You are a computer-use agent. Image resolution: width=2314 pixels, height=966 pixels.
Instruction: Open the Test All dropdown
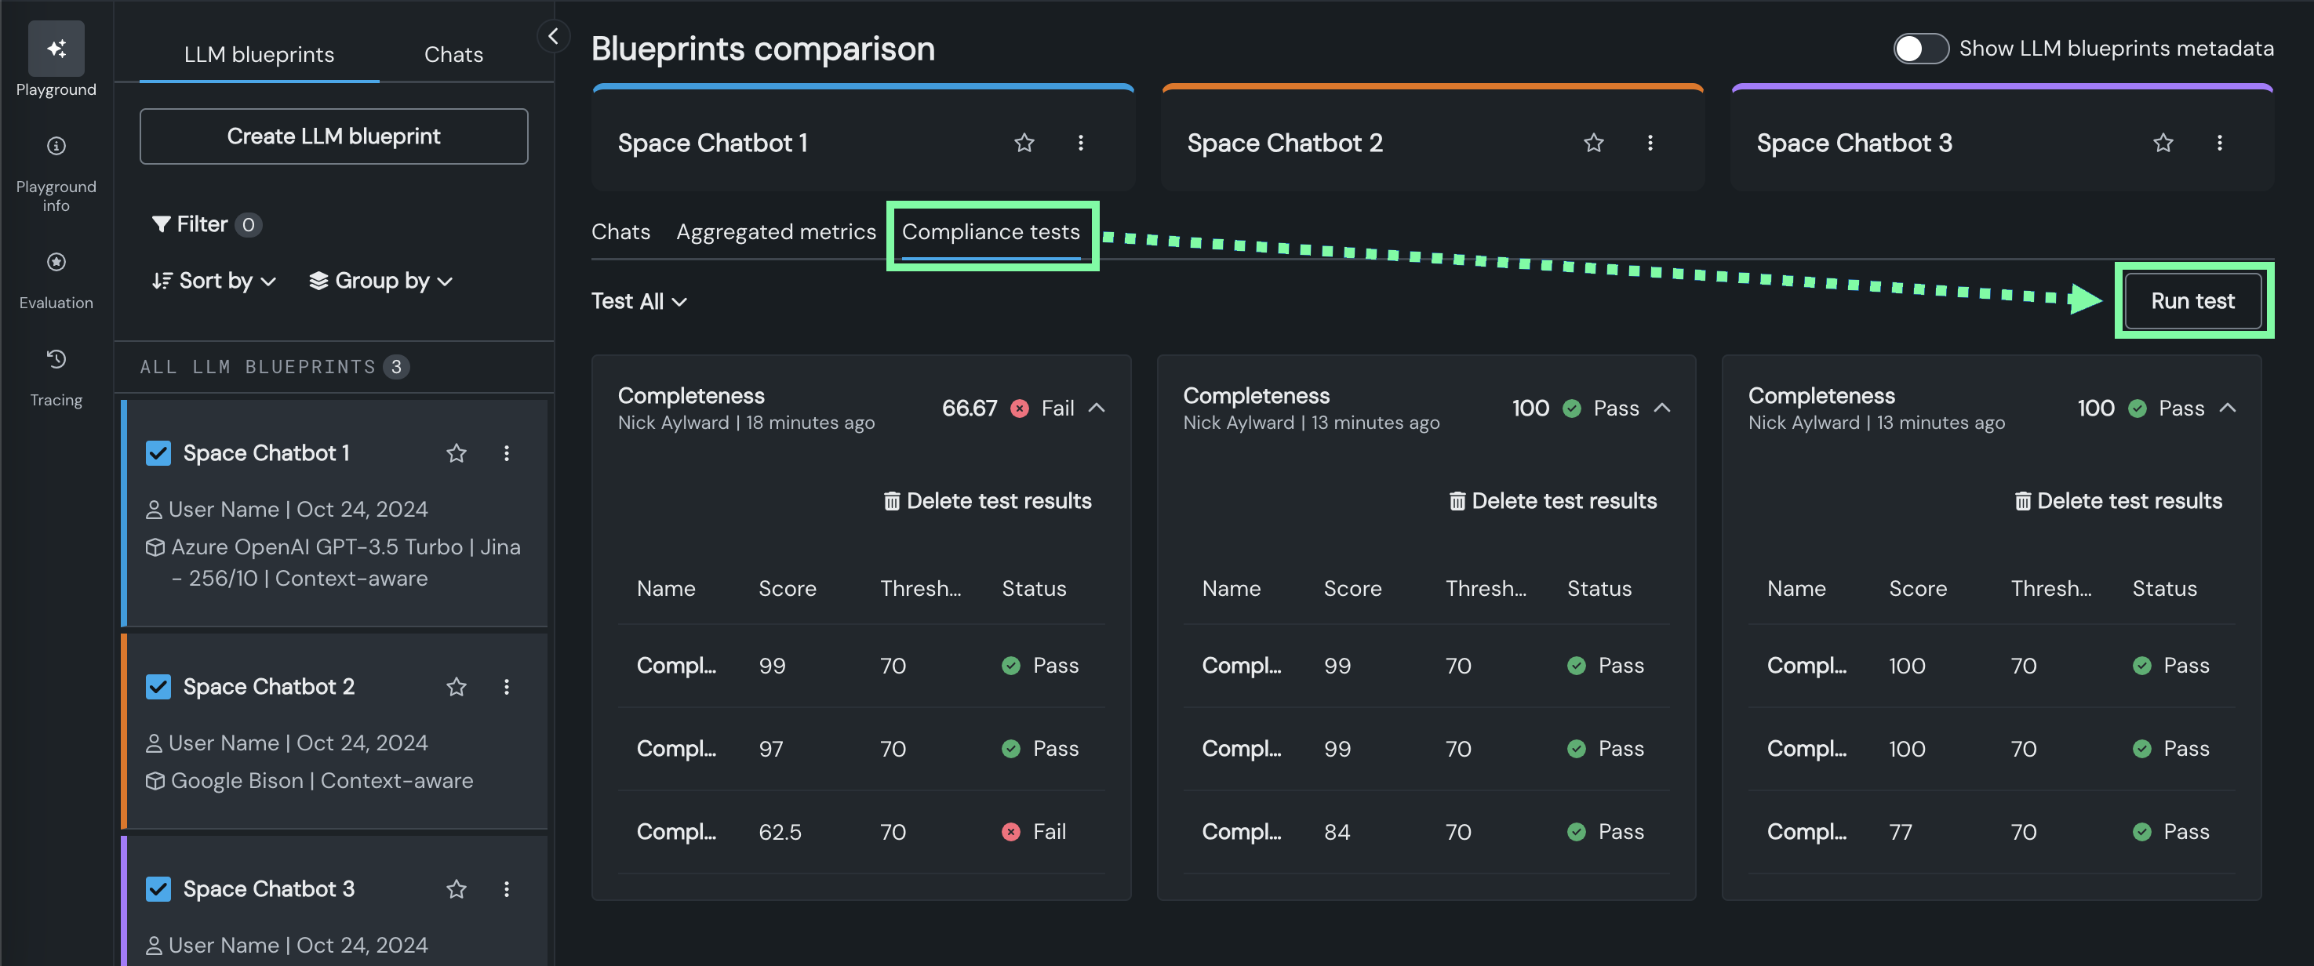(639, 302)
